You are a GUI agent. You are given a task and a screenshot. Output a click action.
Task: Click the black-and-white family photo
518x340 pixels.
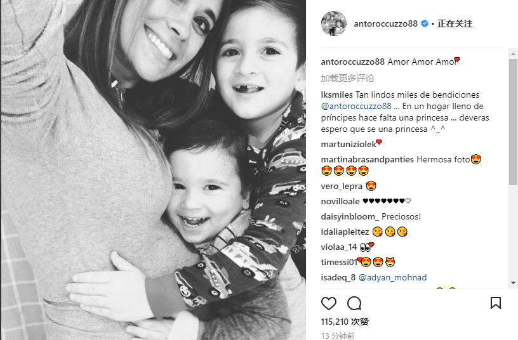click(x=153, y=170)
